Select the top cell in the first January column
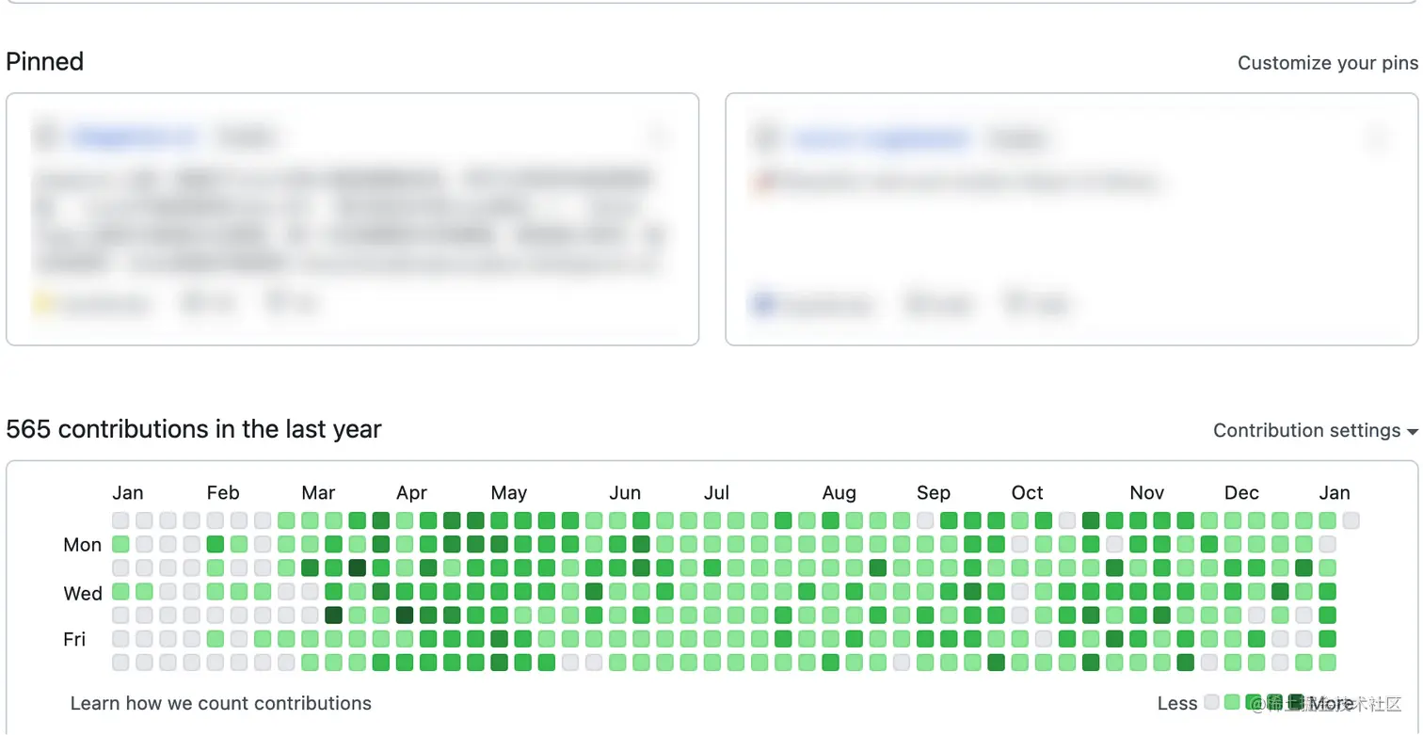1423x735 pixels. [120, 520]
